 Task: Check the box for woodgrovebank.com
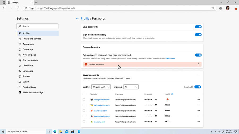coord(84,100)
